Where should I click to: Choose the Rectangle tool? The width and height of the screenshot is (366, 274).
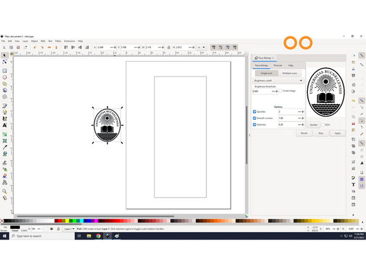pyautogui.click(x=4, y=70)
